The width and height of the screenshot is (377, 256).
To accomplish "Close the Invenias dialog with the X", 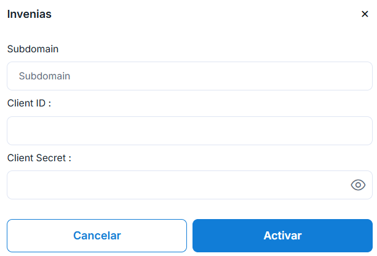I will coord(365,14).
